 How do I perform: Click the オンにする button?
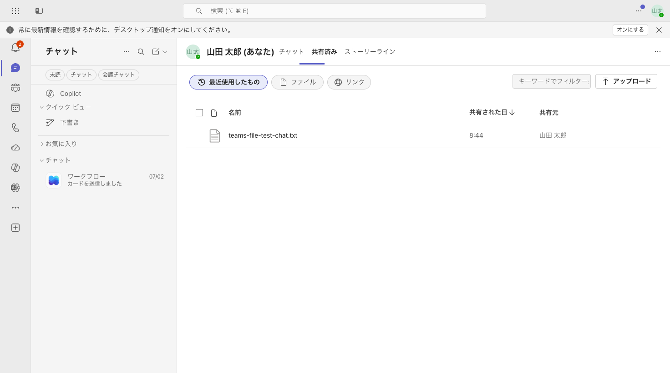630,30
